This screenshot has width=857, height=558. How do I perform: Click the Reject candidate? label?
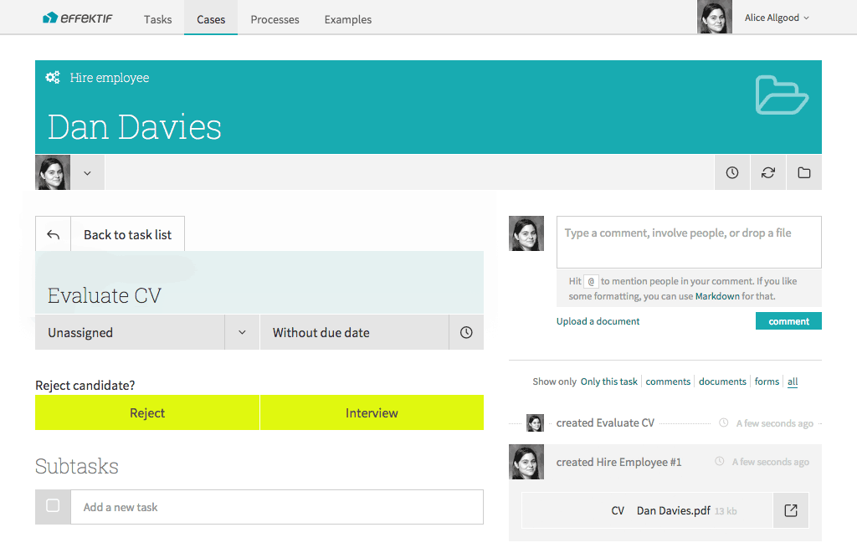point(85,386)
